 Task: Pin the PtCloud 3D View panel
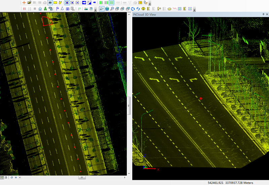pyautogui.click(x=263, y=14)
